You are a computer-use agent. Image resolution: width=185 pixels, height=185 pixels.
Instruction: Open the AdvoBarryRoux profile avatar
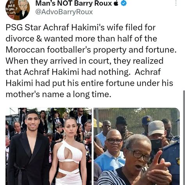click(18, 10)
